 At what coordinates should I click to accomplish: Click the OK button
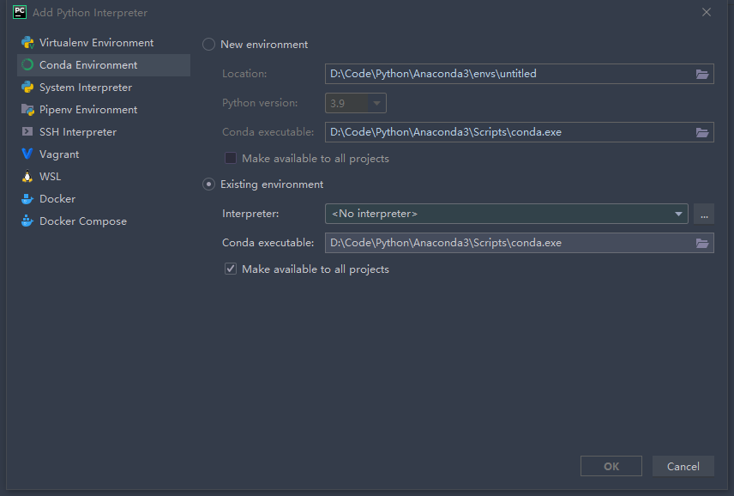611,466
